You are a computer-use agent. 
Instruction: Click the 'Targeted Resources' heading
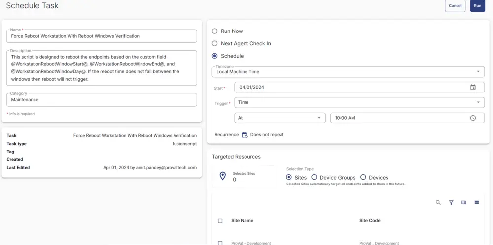pyautogui.click(x=237, y=157)
